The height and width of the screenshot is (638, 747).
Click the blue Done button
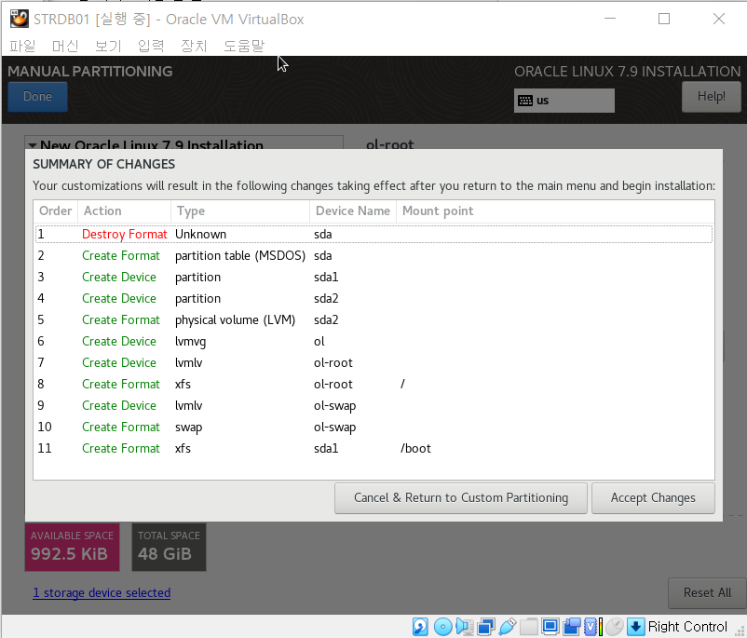(37, 96)
